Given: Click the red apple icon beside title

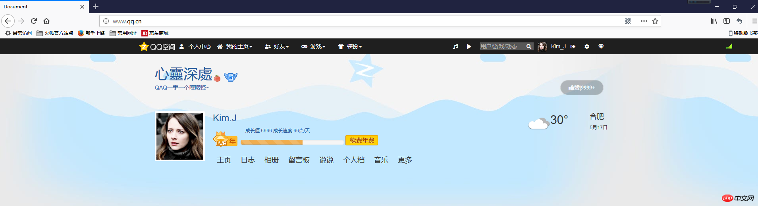Looking at the screenshot, I should point(217,78).
